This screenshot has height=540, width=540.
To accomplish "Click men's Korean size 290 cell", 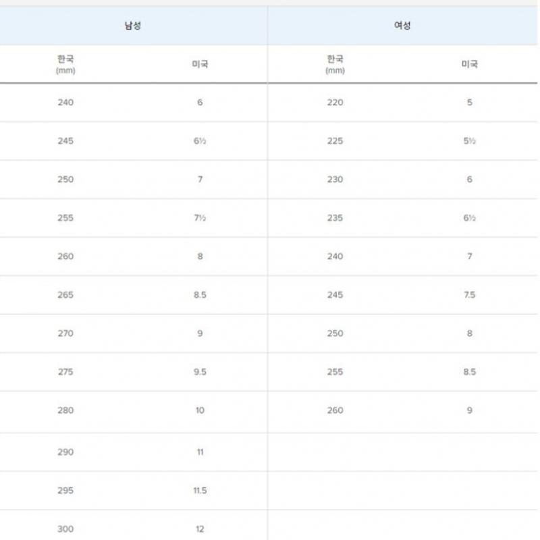I will click(x=65, y=452).
